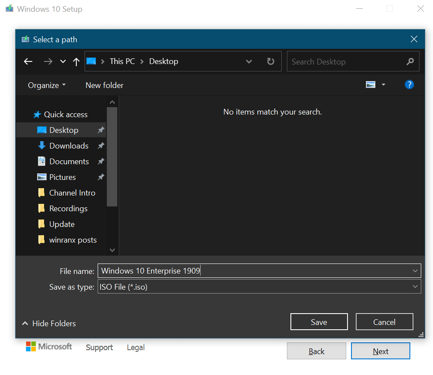Expand the File name dropdown arrow
This screenshot has width=433, height=375.
click(x=415, y=271)
